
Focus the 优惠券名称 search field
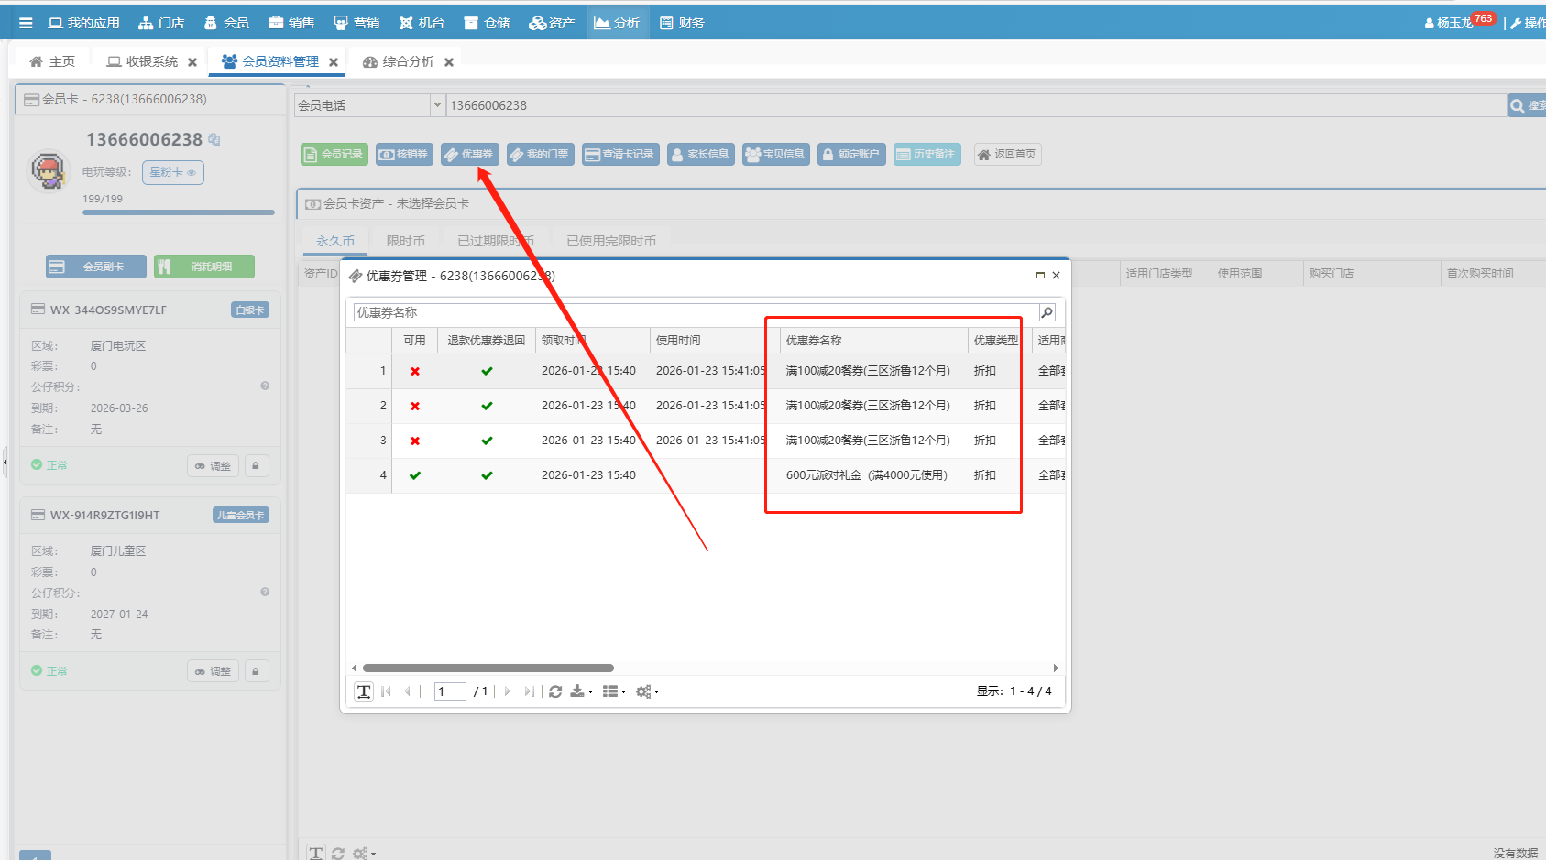pyautogui.click(x=695, y=312)
